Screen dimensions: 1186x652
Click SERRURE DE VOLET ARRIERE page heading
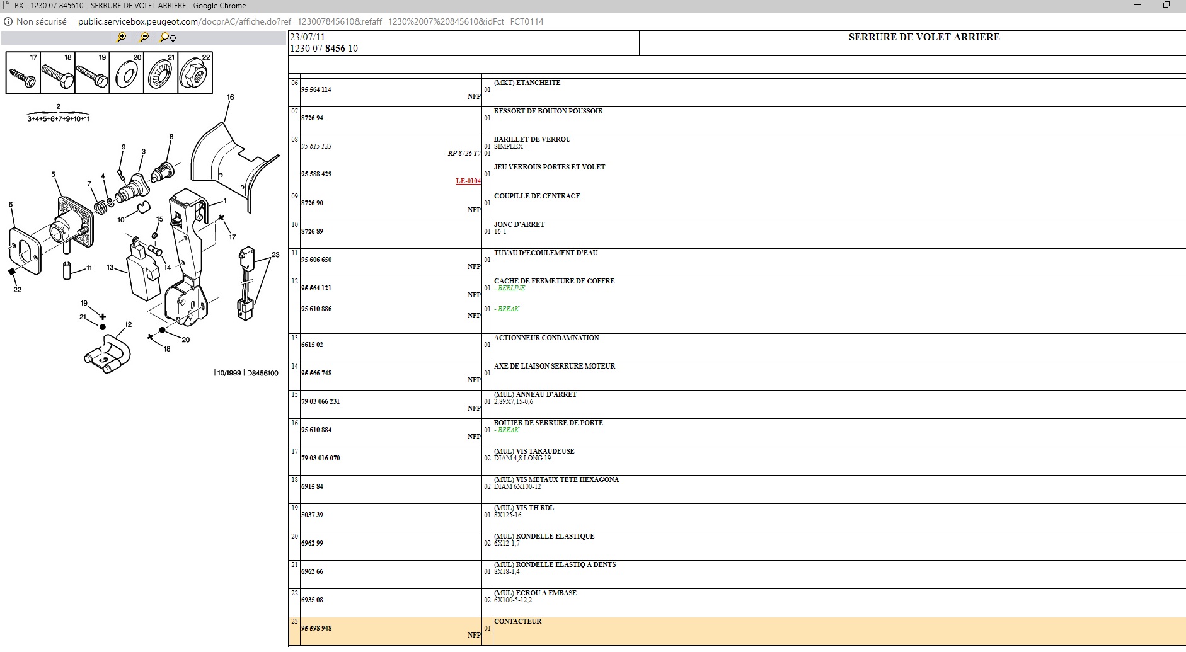(924, 37)
